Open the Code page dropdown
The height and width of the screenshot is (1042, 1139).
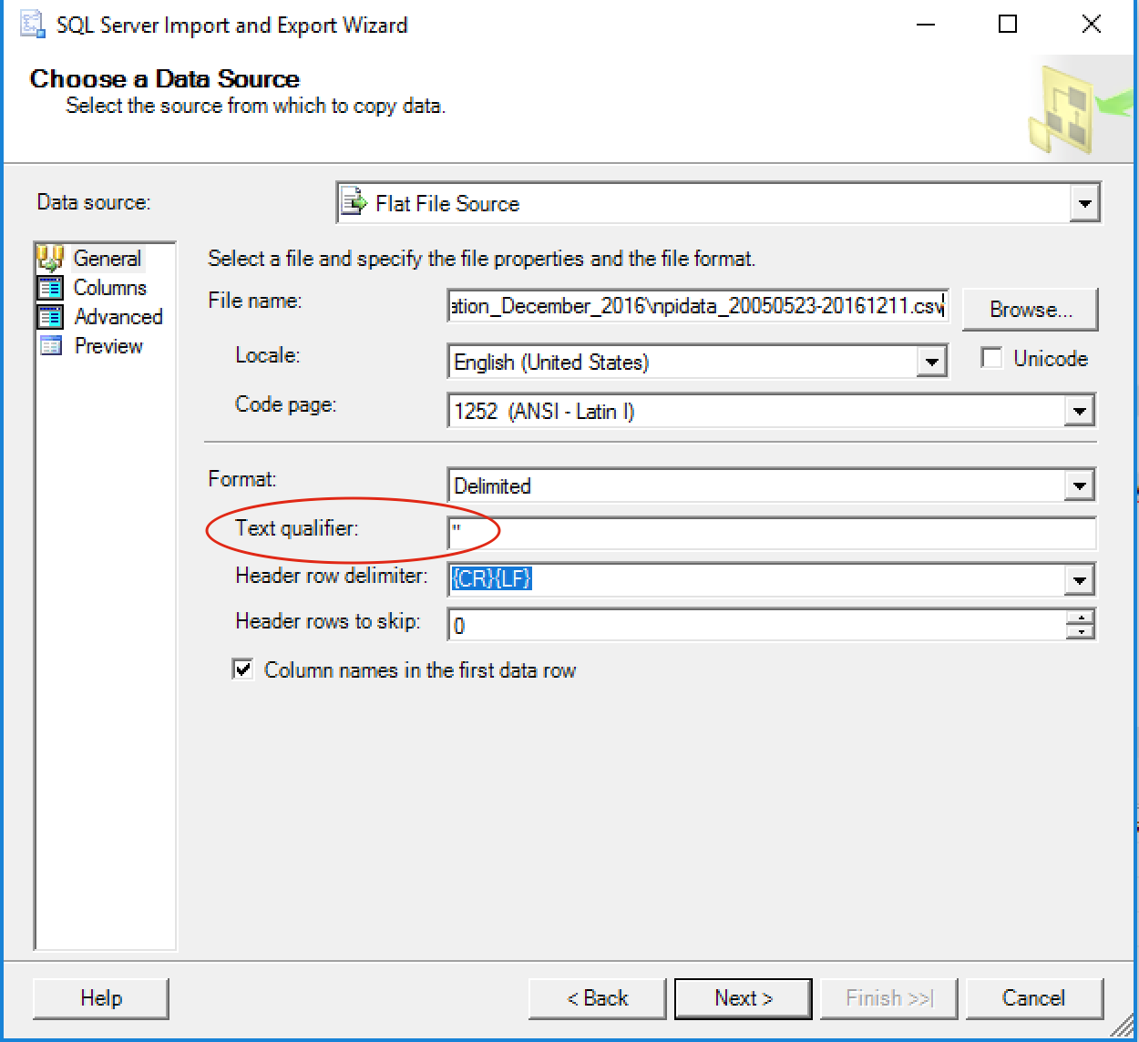tap(1081, 411)
